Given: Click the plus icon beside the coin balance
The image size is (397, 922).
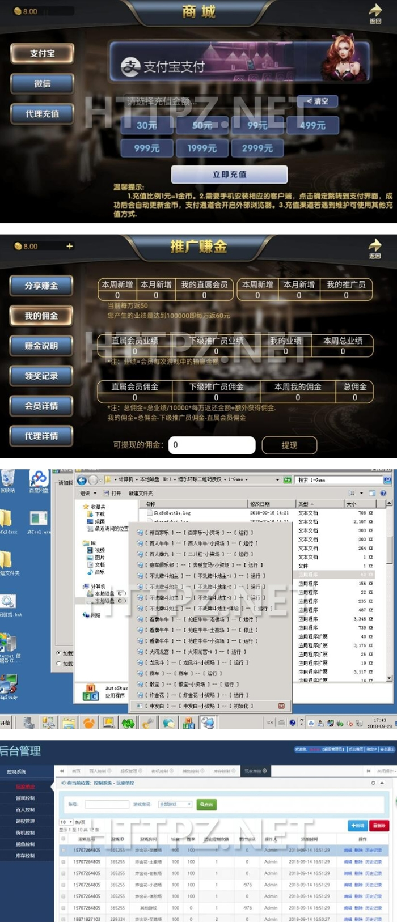Looking at the screenshot, I should pyautogui.click(x=70, y=247).
